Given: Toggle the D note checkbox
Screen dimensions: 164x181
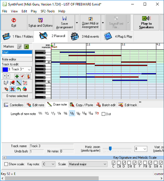Looking at the screenshot, I should click(x=124, y=163).
